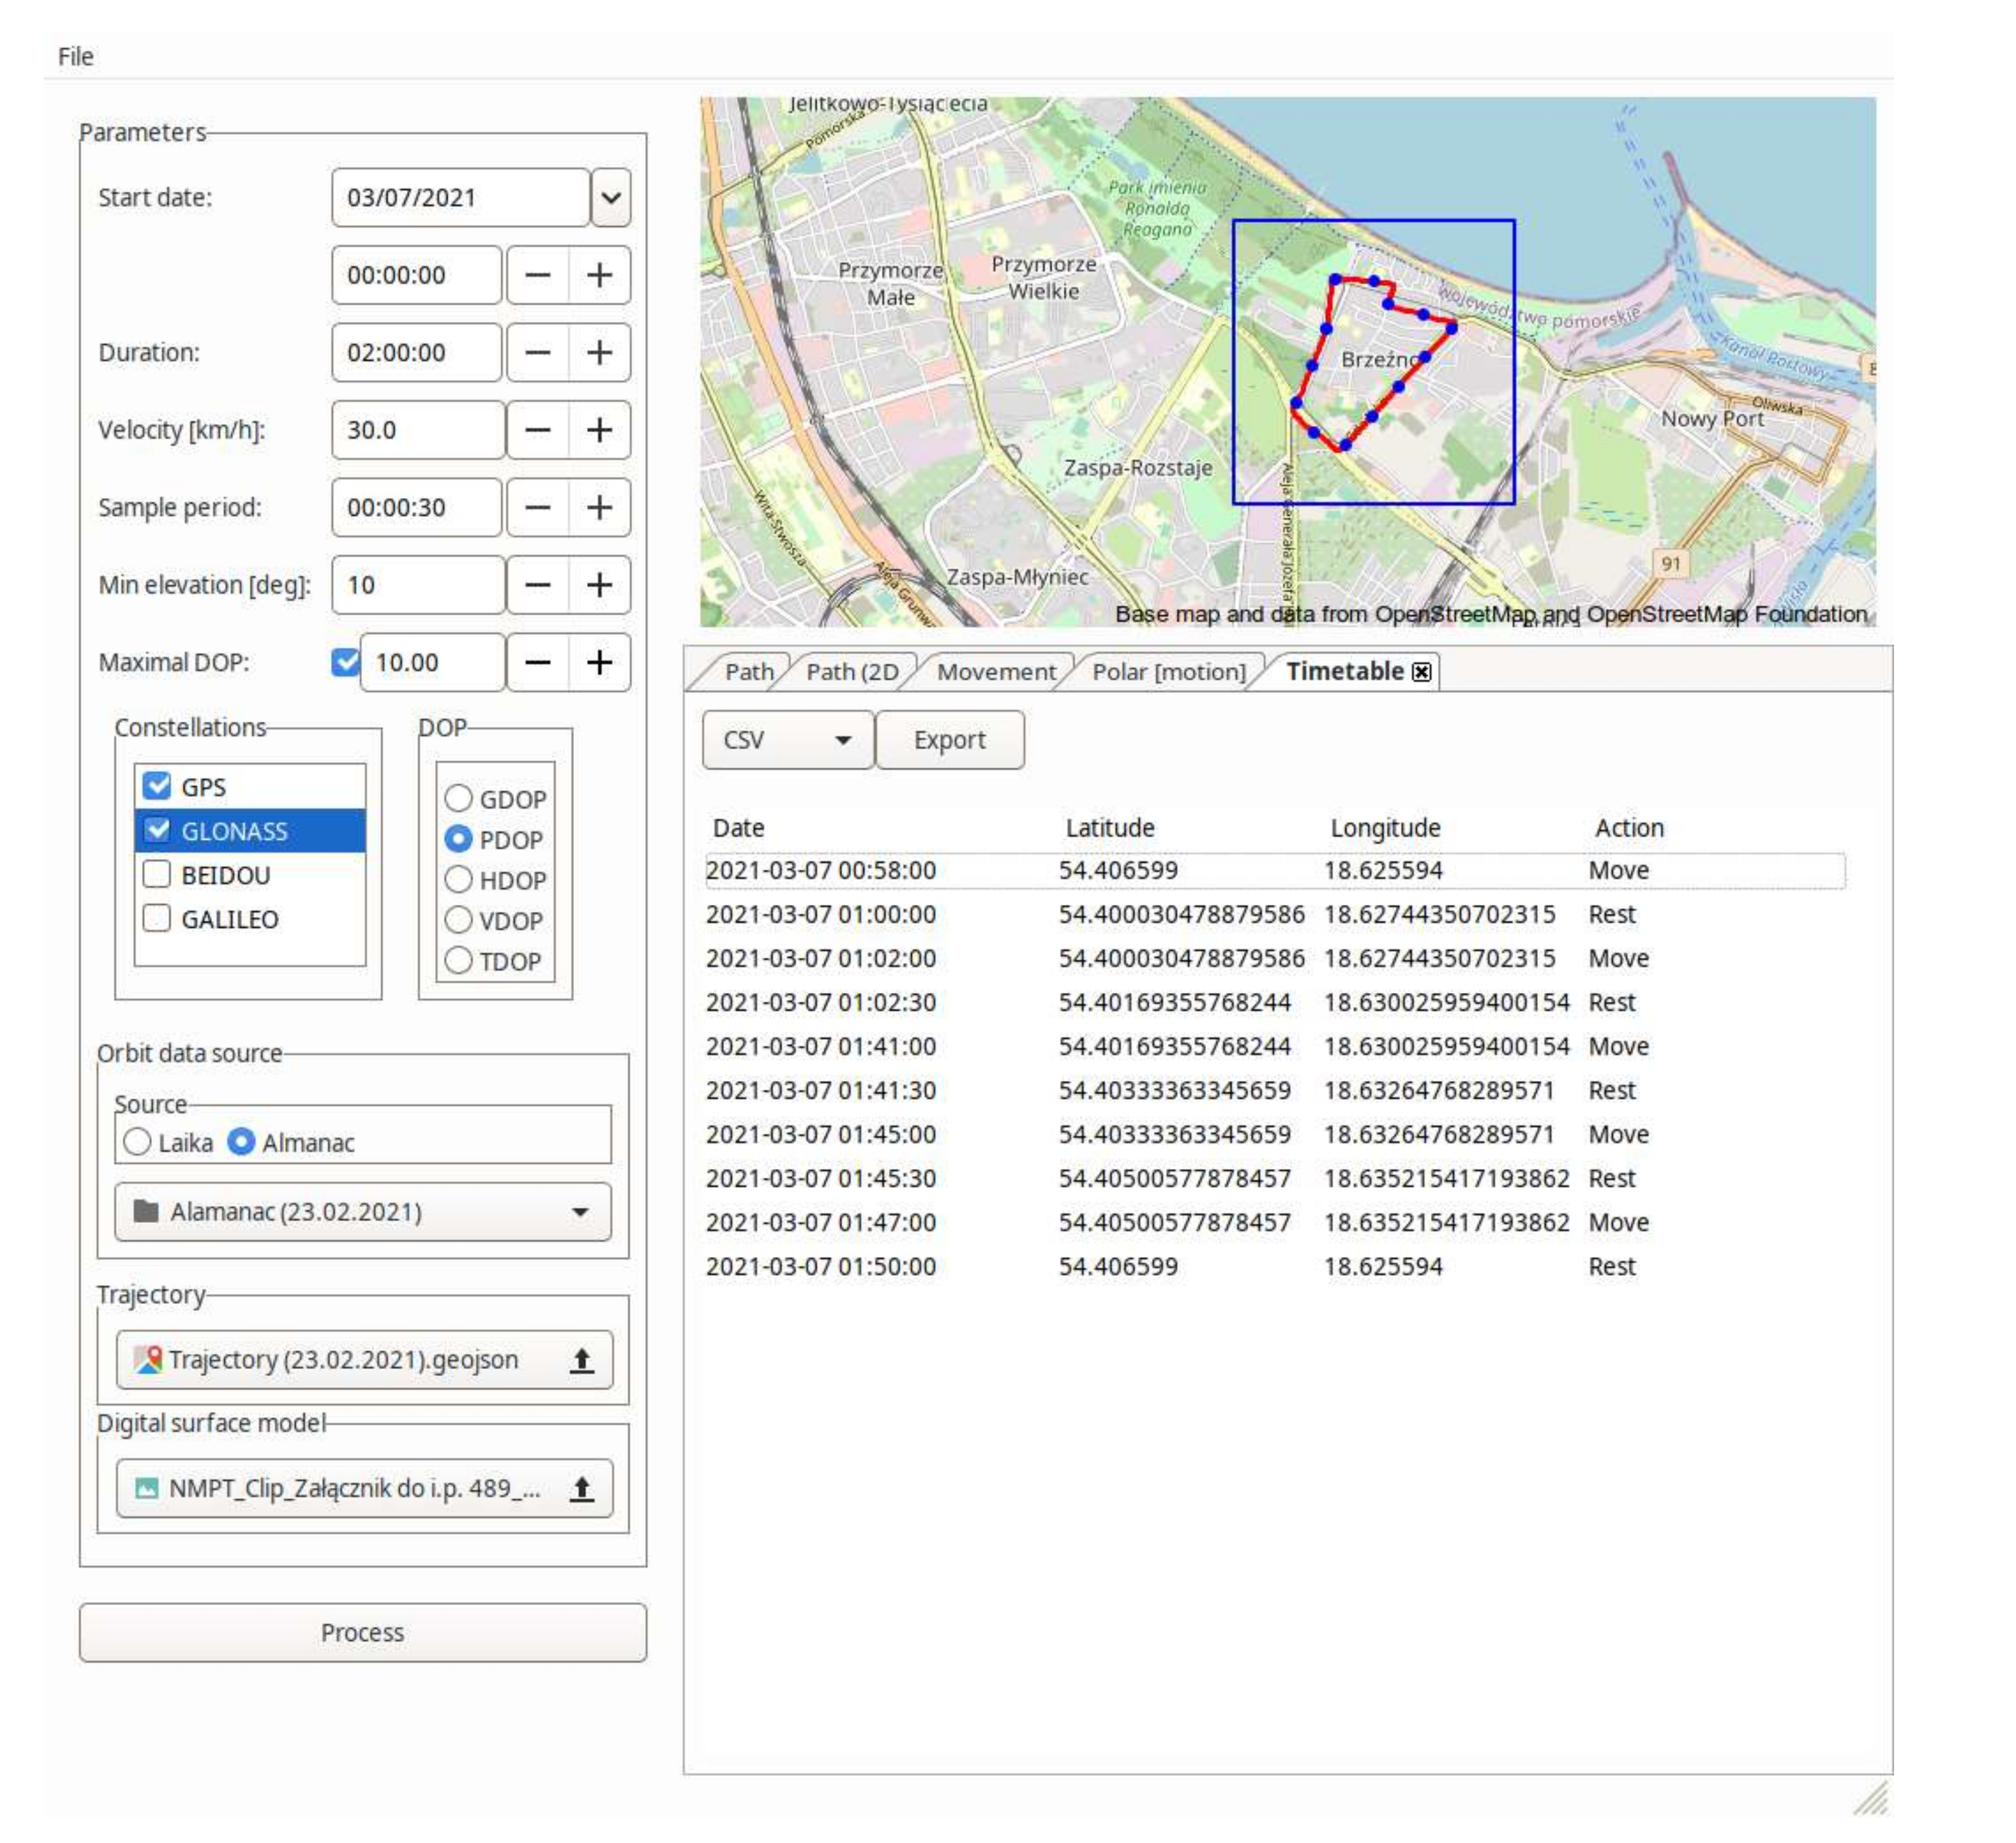Uncheck the Maximal DOP checkbox
Viewport: 2016px width, 1843px height.
[x=345, y=662]
